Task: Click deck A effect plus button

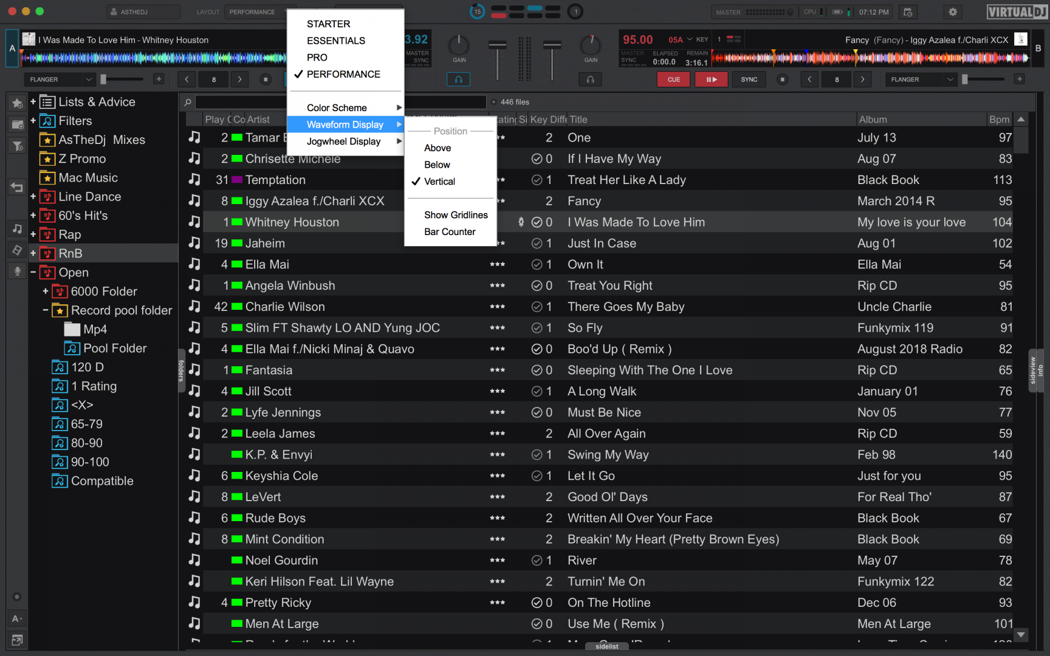Action: click(x=159, y=79)
